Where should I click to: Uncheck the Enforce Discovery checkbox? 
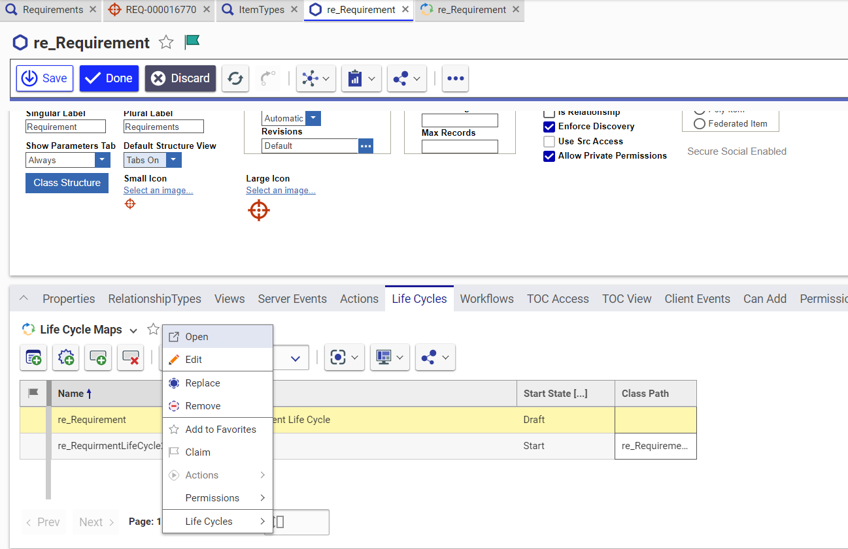click(549, 127)
